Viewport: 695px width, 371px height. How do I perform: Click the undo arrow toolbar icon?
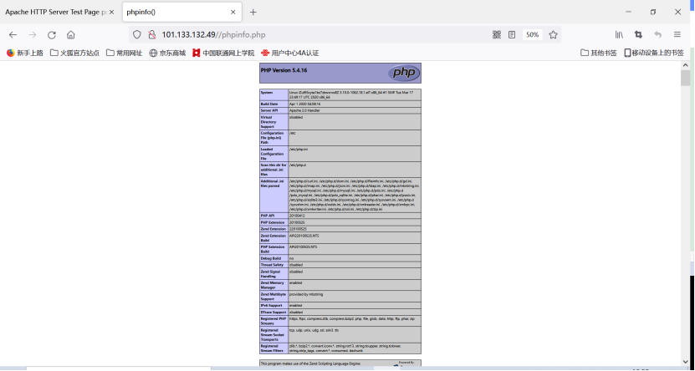click(657, 34)
